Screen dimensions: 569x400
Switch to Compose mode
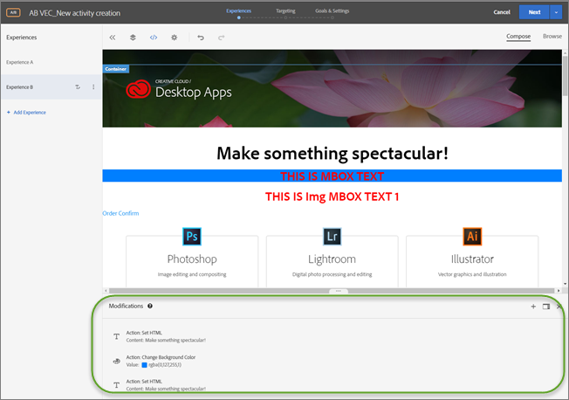[x=518, y=37]
